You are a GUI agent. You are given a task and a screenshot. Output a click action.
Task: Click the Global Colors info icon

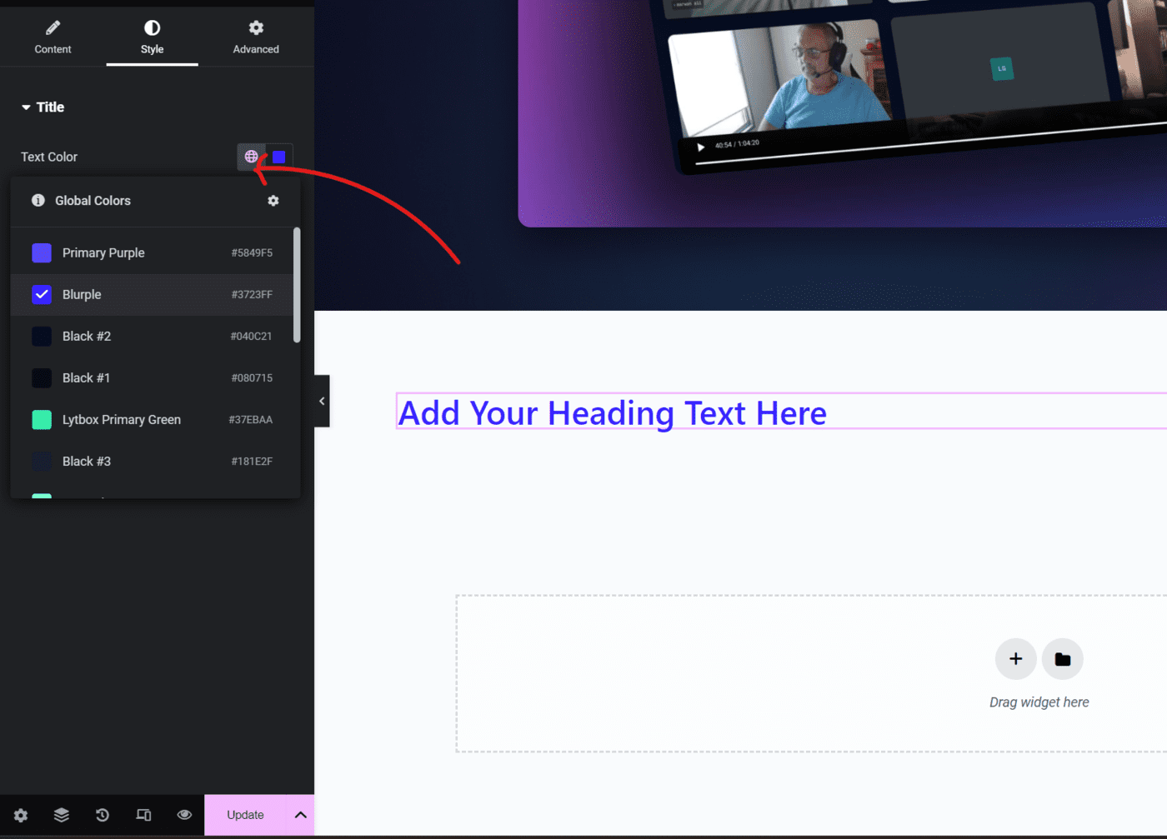[38, 200]
